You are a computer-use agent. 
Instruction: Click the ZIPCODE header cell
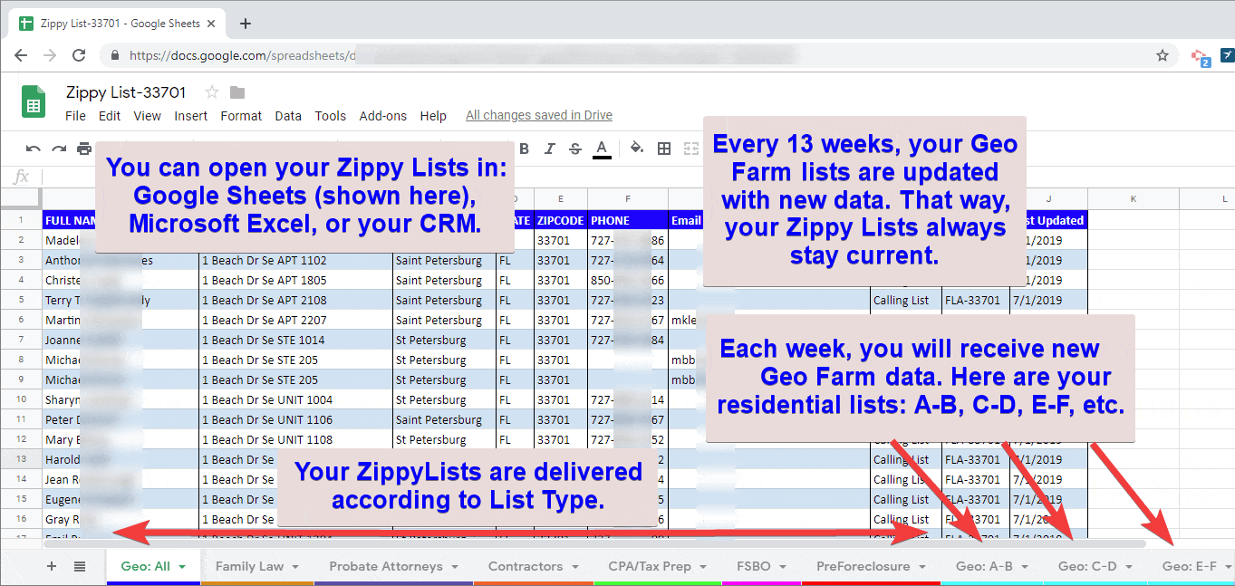tap(561, 220)
